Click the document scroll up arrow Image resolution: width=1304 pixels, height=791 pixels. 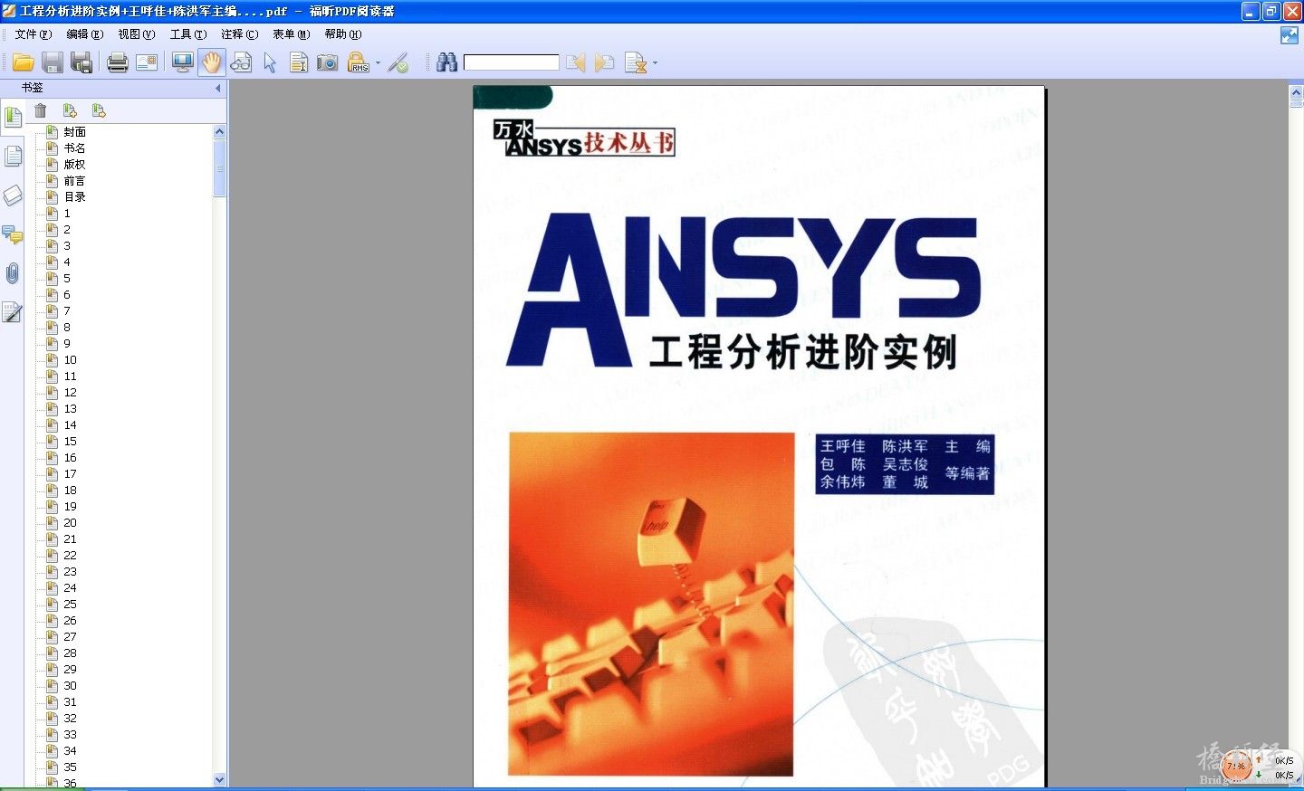tap(1296, 92)
